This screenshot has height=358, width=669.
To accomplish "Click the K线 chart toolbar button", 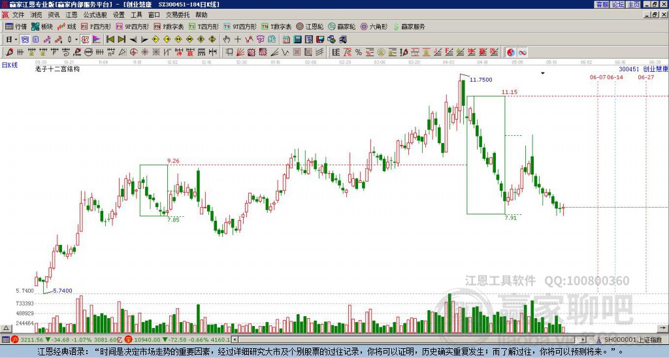I will [67, 26].
